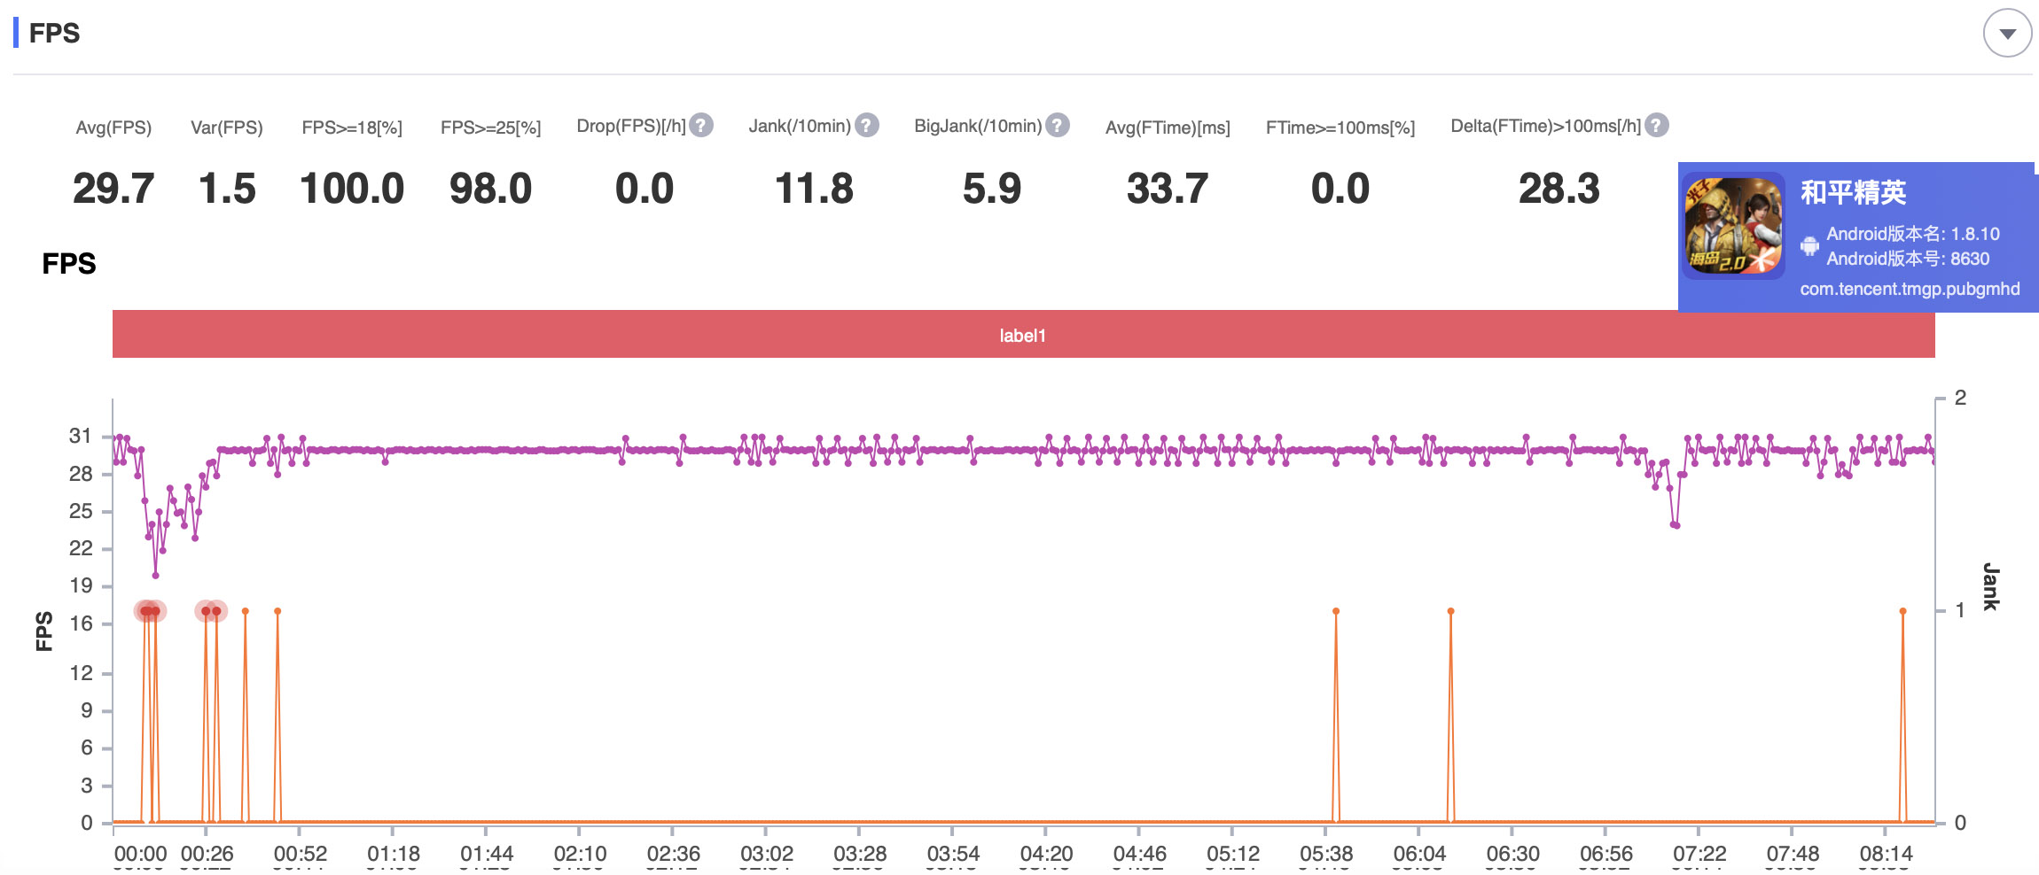Image resolution: width=2039 pixels, height=875 pixels.
Task: Open the BigJank(/10min) help tooltip icon
Action: click(x=1057, y=126)
